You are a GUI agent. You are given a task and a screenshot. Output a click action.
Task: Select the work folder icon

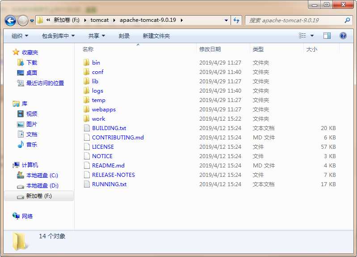click(x=87, y=118)
